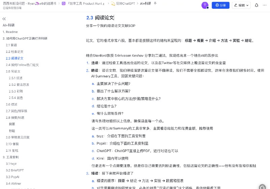Jump to 2.5.1 综述 in outline

click(x=16, y=78)
